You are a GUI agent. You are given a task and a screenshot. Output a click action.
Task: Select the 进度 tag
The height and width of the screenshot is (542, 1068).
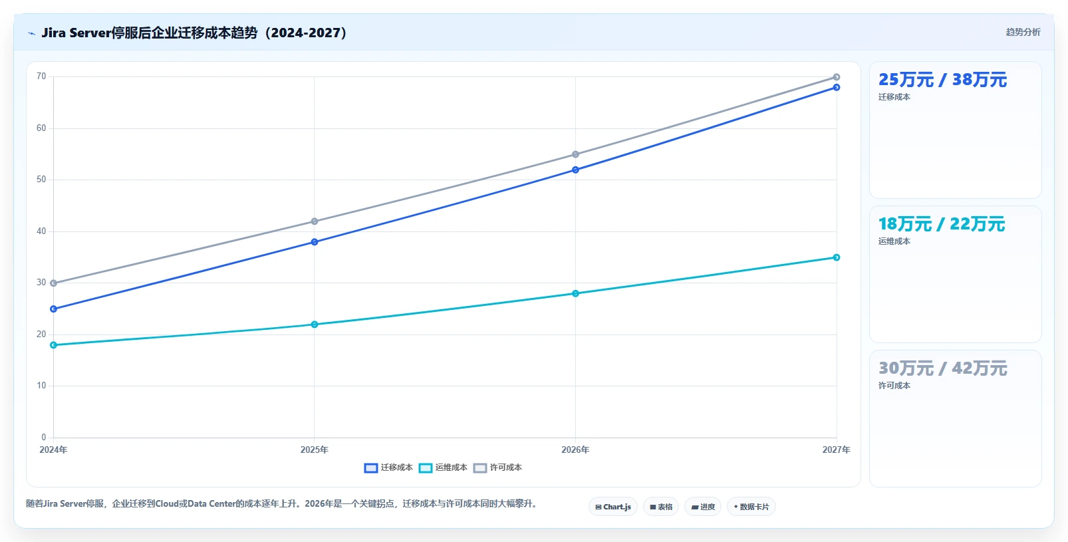[x=703, y=507]
